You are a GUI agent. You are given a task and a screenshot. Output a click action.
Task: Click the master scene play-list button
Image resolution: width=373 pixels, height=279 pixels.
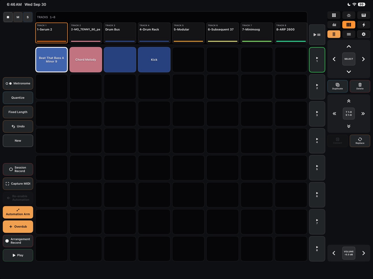317,35
